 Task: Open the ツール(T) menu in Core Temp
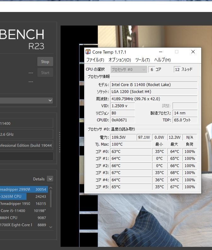pyautogui.click(x=143, y=60)
